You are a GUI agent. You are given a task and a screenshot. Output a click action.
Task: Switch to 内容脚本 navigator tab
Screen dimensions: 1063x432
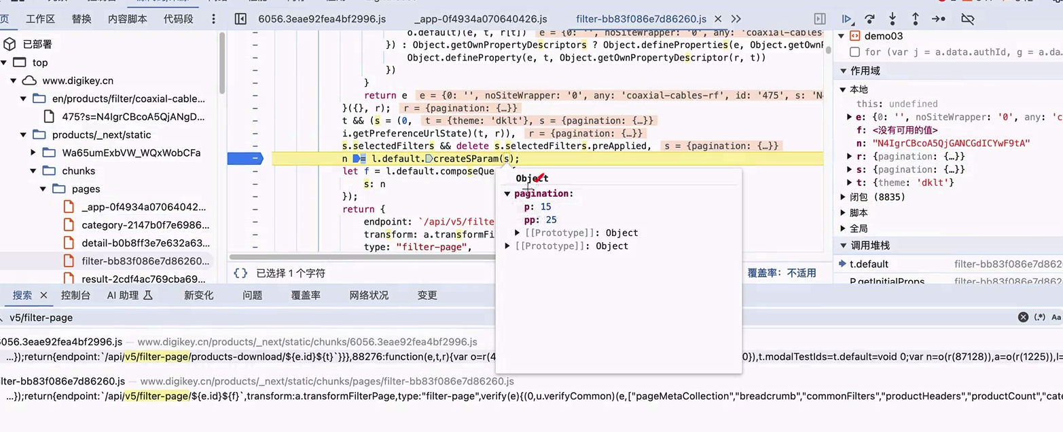[x=128, y=19]
